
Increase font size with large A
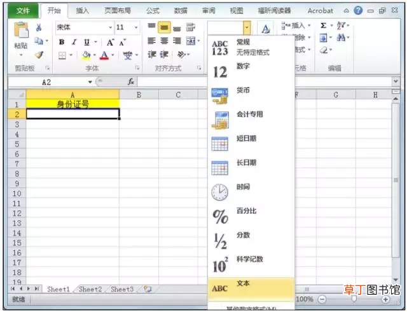coord(110,43)
